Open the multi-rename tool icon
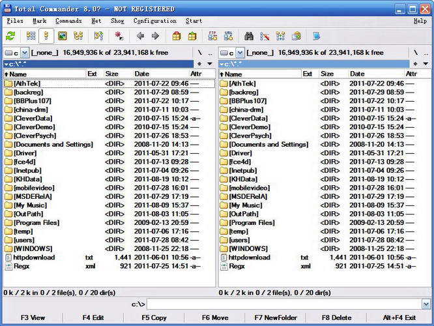The image size is (434, 326). 265,36
